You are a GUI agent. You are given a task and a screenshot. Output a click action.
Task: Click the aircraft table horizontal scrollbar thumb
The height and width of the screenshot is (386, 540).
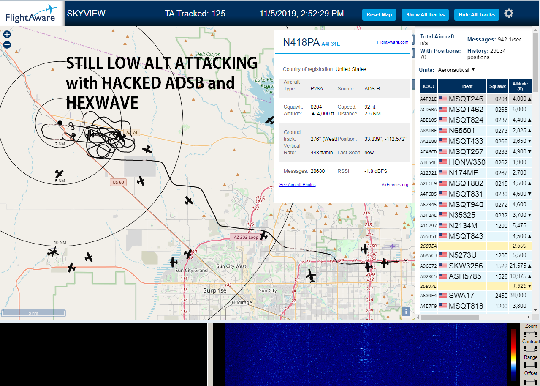(450, 317)
